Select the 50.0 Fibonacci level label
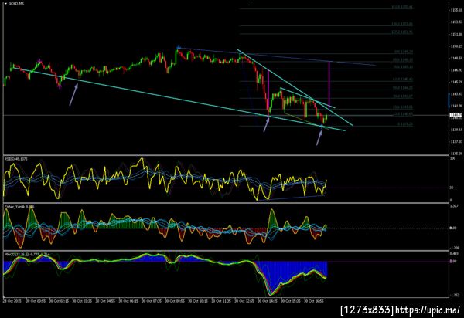 click(x=402, y=88)
